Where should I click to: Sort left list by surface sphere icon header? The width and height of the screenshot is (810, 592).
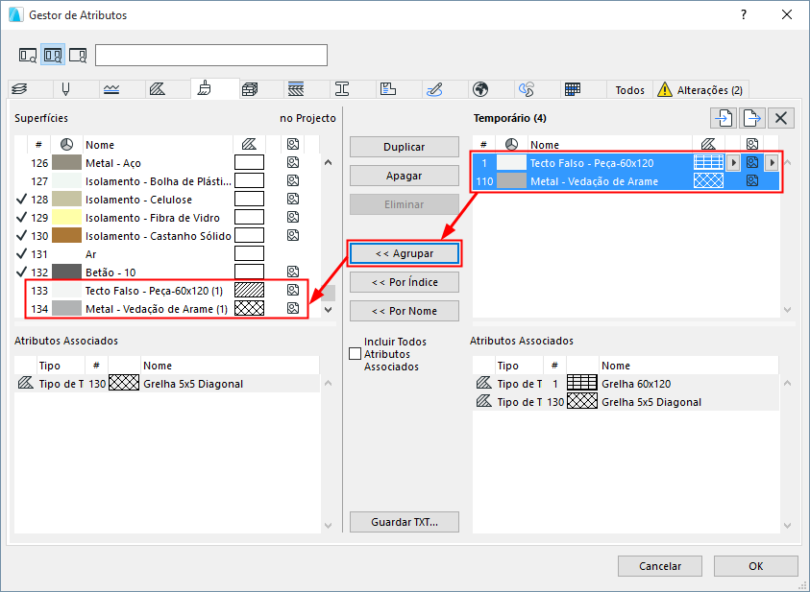pyautogui.click(x=66, y=145)
